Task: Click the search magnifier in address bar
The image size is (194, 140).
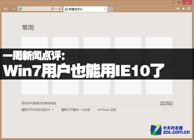Action: [52, 9]
